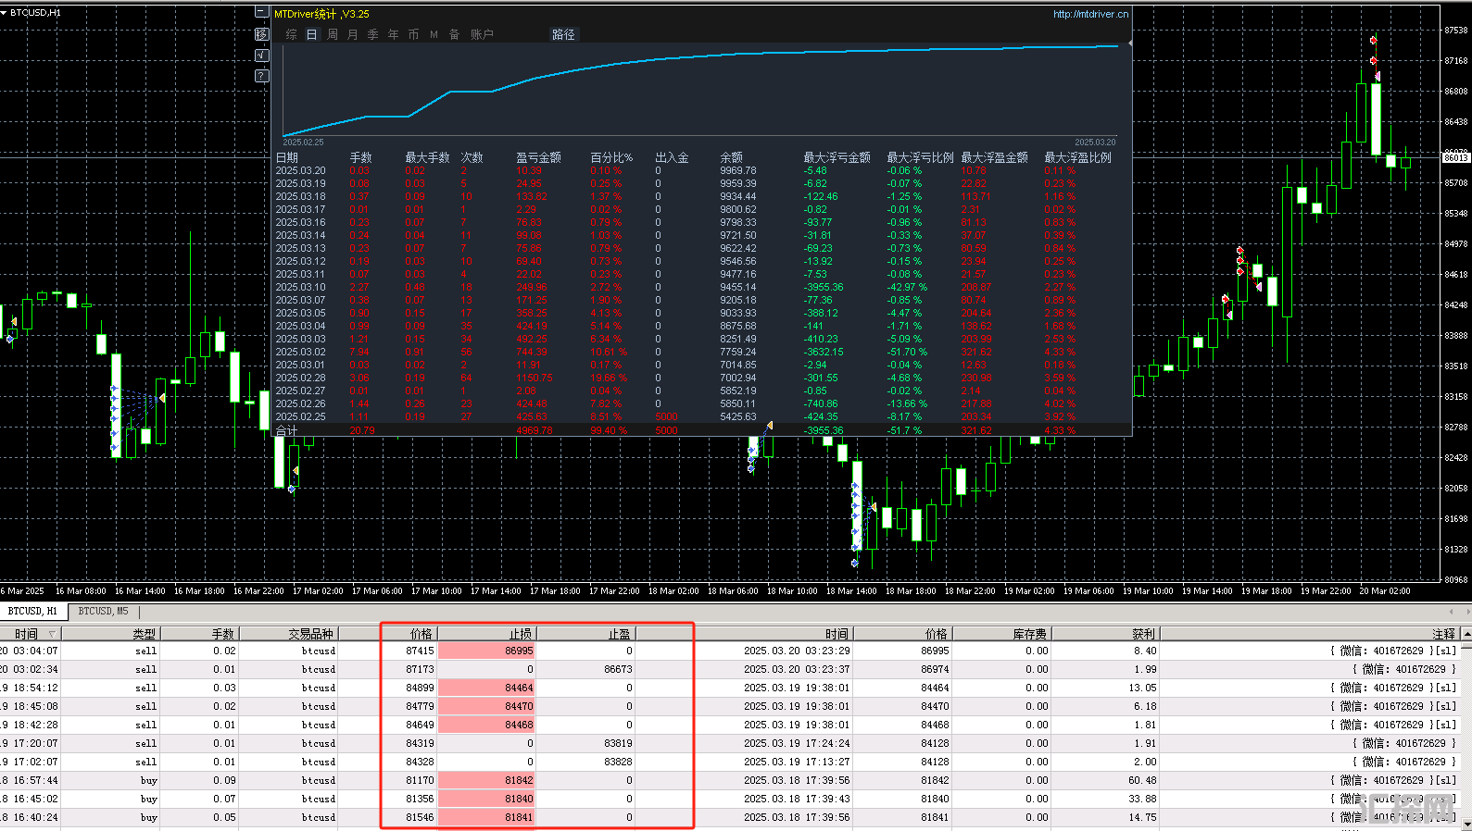Open the http://mtdriver.cn link
Screen dimensions: 1472x831
pos(1090,14)
